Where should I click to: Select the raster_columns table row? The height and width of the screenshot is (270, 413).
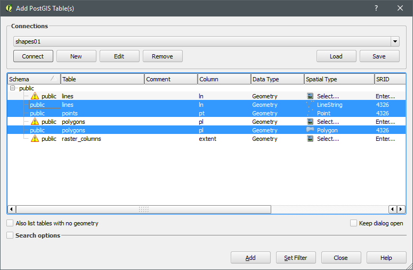[207, 139]
